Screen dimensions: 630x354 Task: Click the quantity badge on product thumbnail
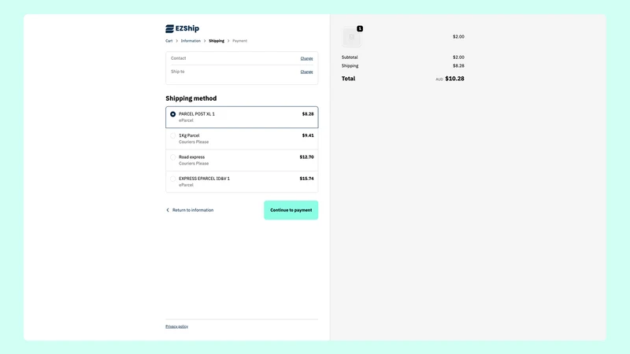click(x=360, y=28)
